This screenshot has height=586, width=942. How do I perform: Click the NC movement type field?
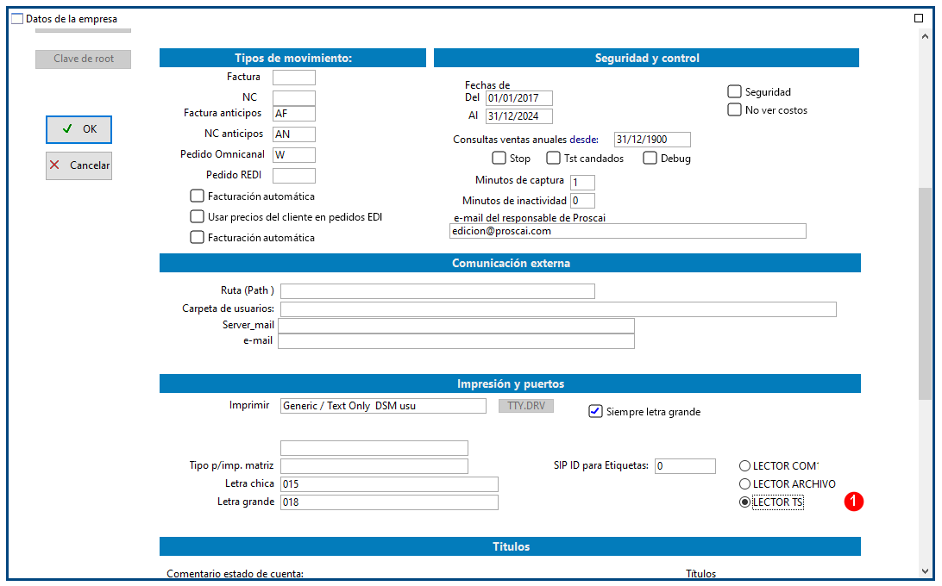[x=294, y=98]
